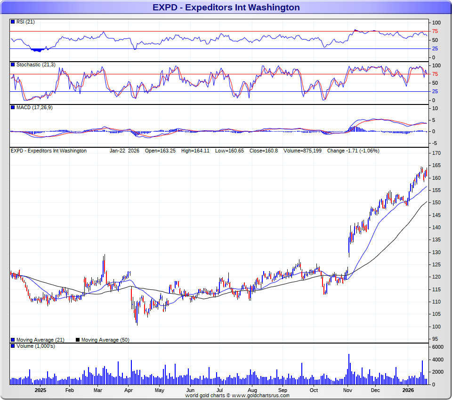The image size is (452, 400).
Task: Click the 'Moving Average (50)' legend text
Action: click(x=105, y=340)
